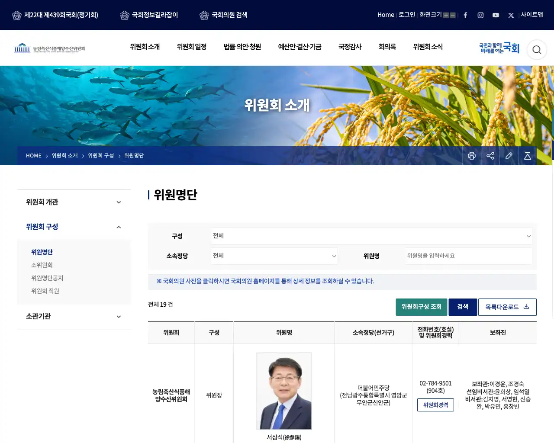Viewport: 554px width, 443px height.
Task: Open the YouTube icon link
Action: tap(496, 15)
